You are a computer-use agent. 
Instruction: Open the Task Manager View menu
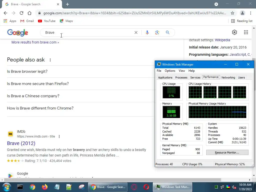point(182,71)
